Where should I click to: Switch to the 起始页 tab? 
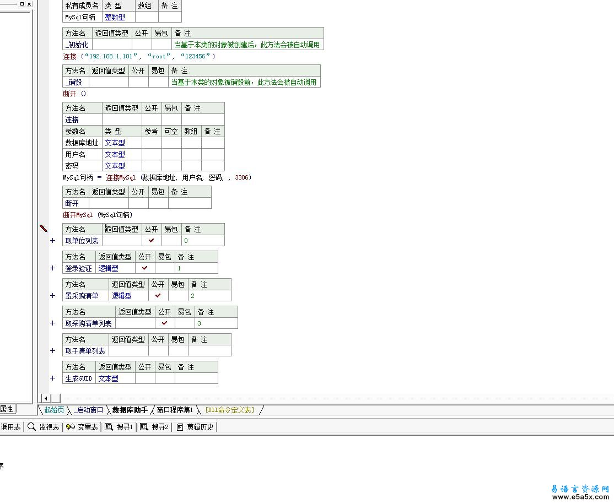click(x=54, y=410)
